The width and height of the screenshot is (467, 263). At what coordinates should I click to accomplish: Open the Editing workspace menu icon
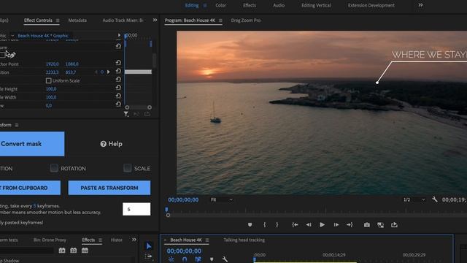click(205, 5)
